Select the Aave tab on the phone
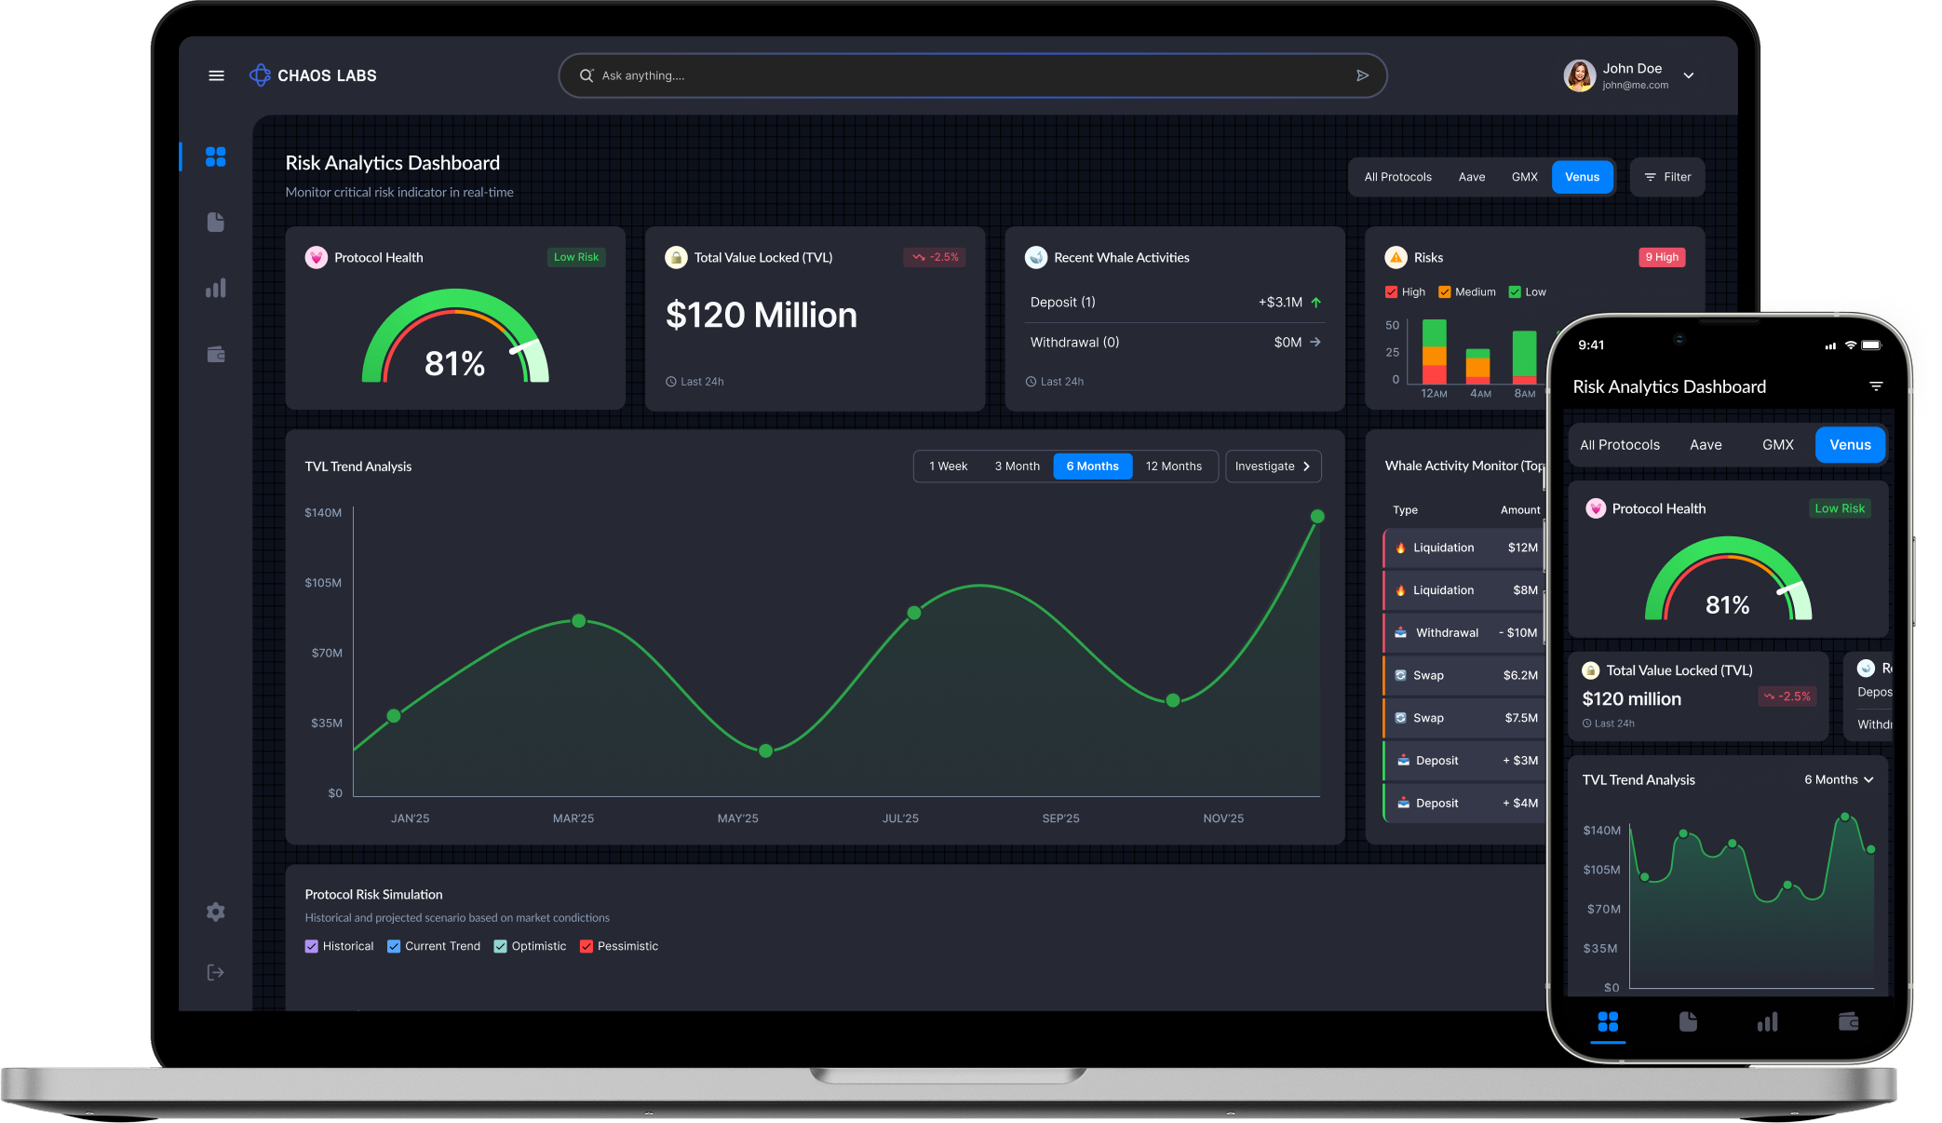This screenshot has height=1123, width=1942. 1706,445
